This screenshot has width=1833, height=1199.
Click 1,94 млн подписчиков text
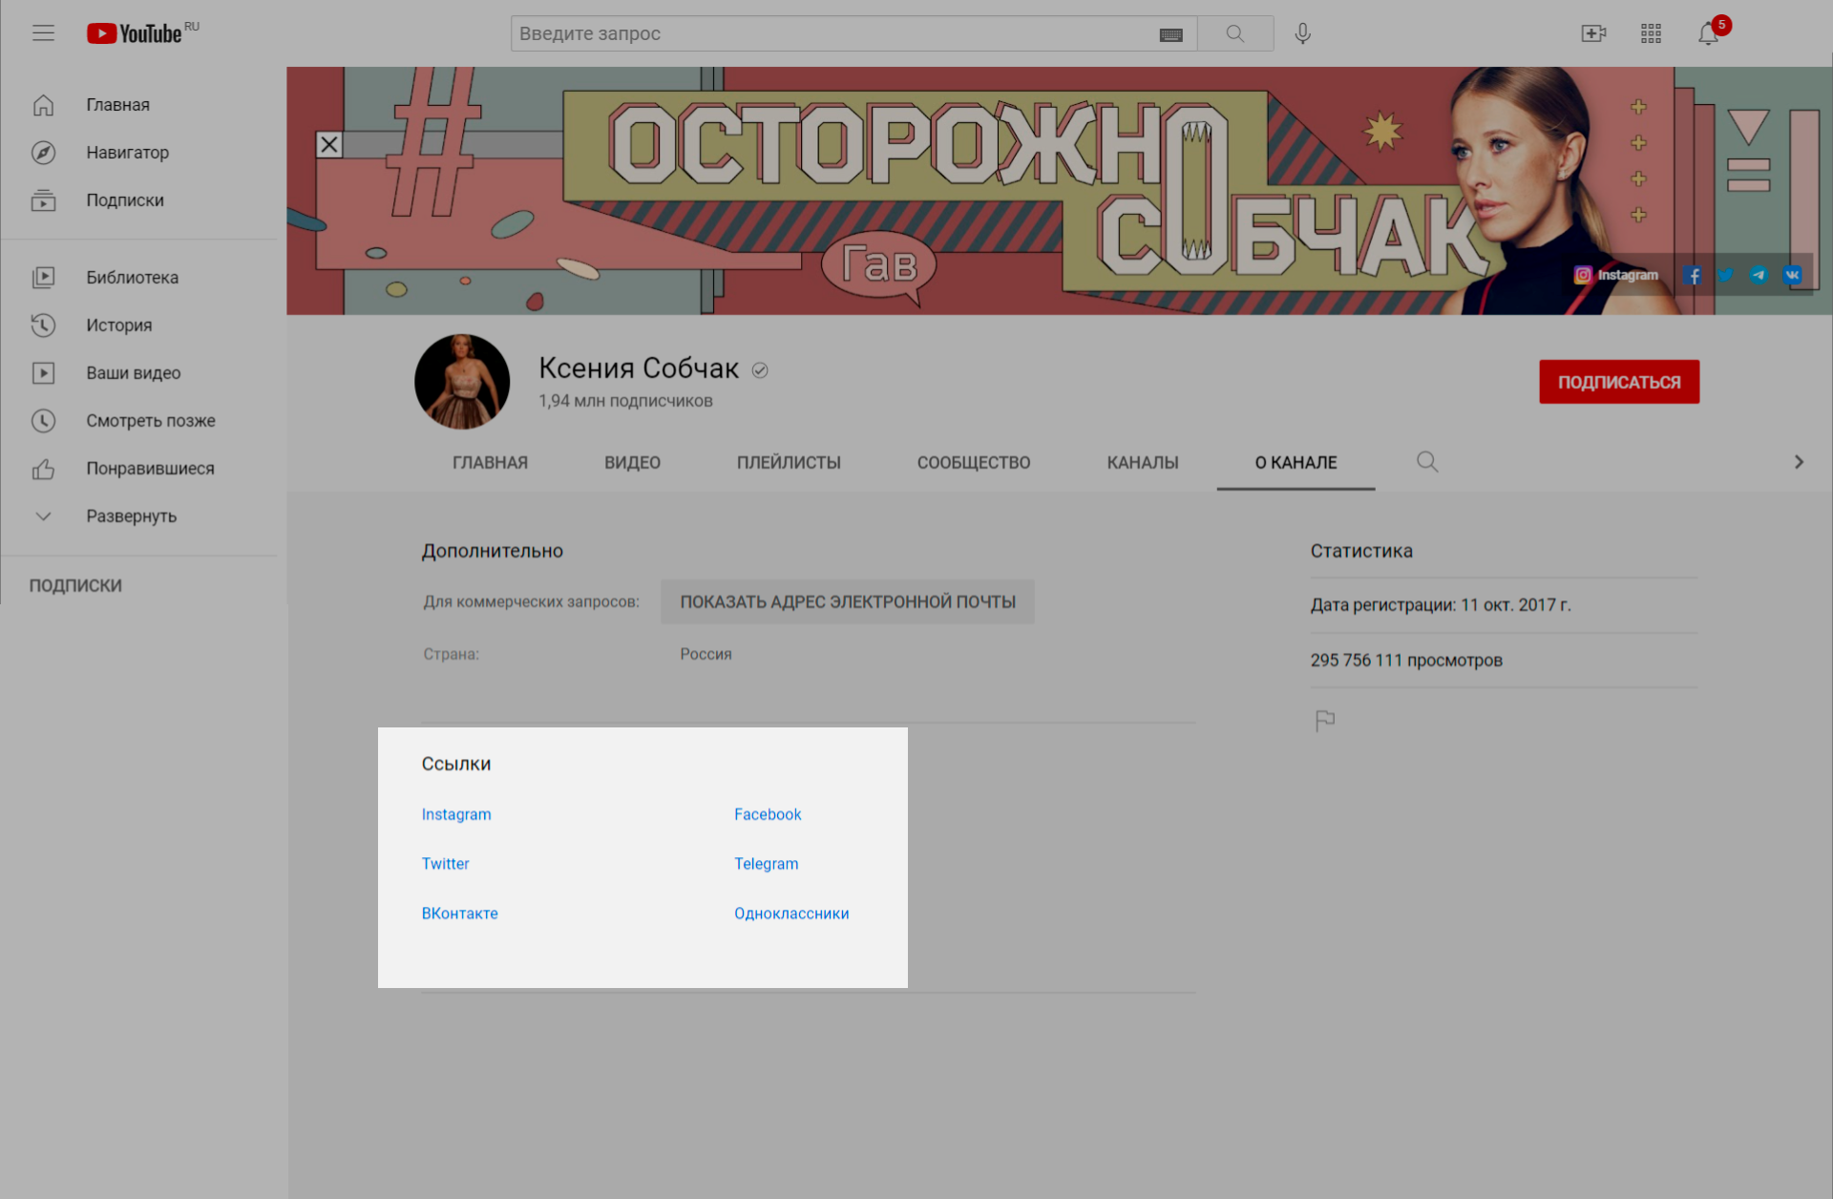coord(625,401)
